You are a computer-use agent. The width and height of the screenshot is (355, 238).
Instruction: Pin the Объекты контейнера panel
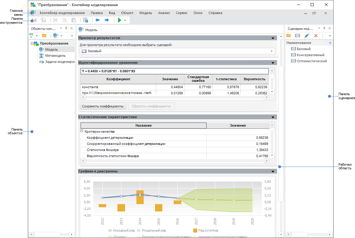click(66, 28)
